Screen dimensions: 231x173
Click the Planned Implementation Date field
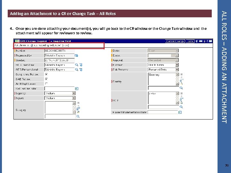163,112
